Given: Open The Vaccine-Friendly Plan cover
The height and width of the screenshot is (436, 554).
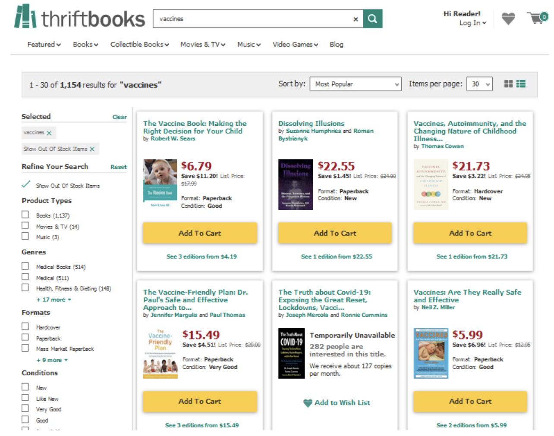Looking at the screenshot, I should (160, 353).
